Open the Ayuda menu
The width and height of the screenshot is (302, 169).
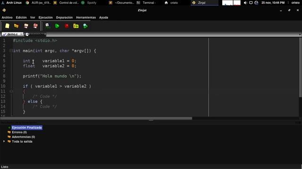pyautogui.click(x=104, y=17)
